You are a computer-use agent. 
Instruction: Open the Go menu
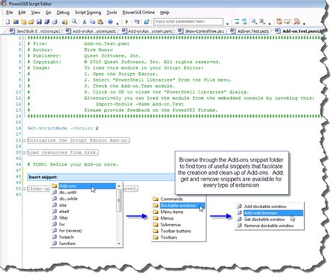(x=48, y=13)
